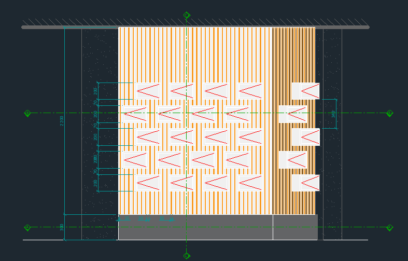Select the upper-left green grid bubble
The image size is (408, 261).
click(27, 113)
